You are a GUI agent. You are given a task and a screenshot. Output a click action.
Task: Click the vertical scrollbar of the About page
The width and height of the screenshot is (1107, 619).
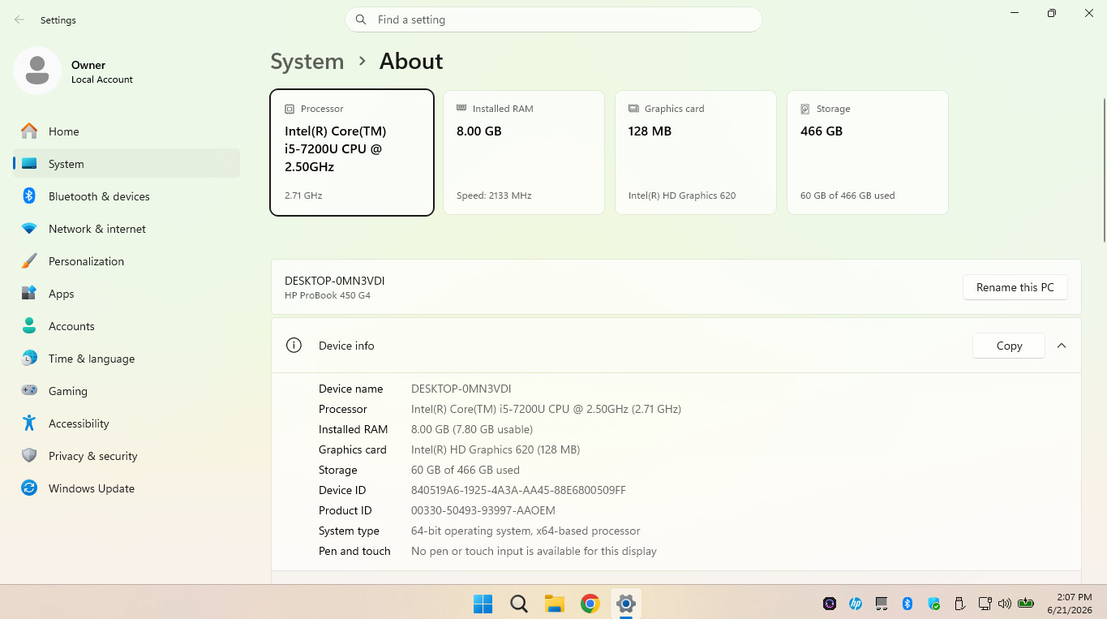pos(1103,170)
